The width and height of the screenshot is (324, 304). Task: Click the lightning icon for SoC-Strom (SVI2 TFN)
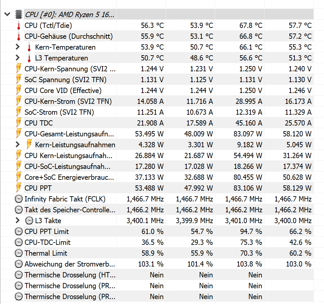click(x=19, y=112)
